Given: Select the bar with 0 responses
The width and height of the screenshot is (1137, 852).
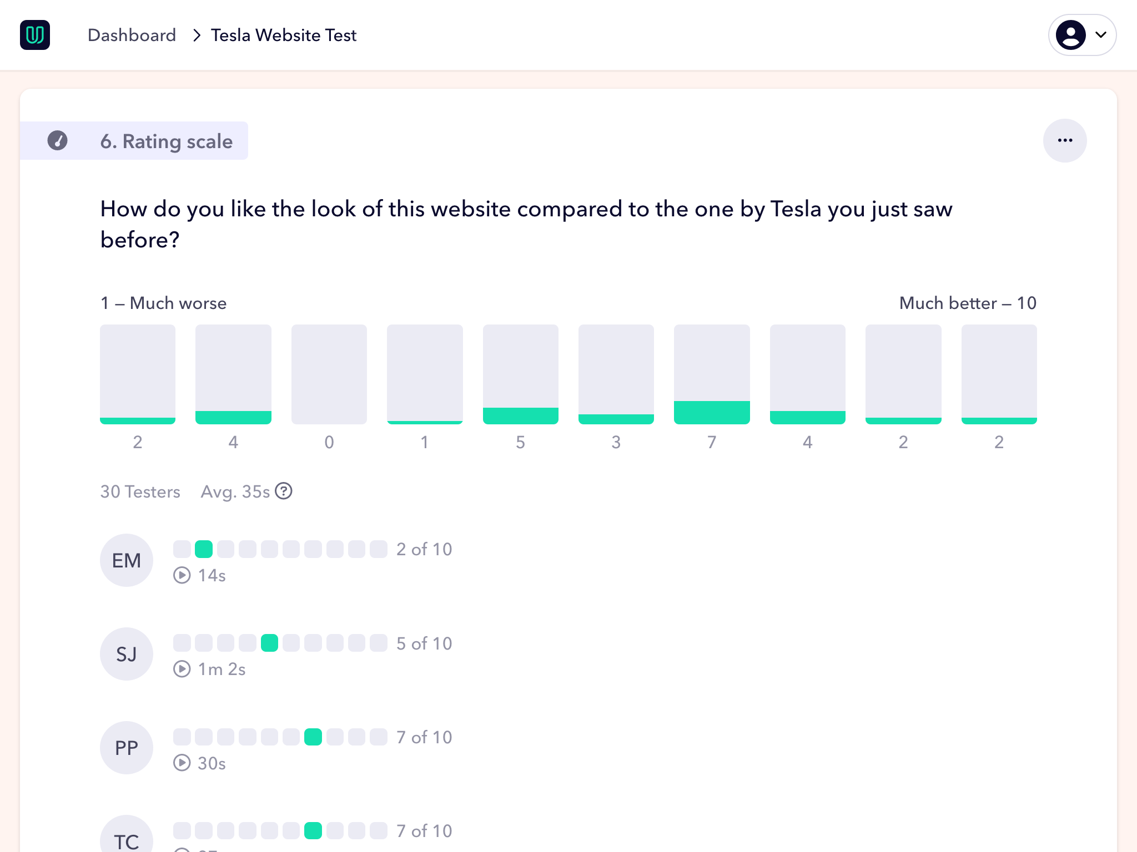Looking at the screenshot, I should (x=329, y=374).
